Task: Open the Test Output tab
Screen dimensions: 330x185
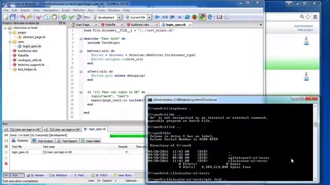Action: 43,141
